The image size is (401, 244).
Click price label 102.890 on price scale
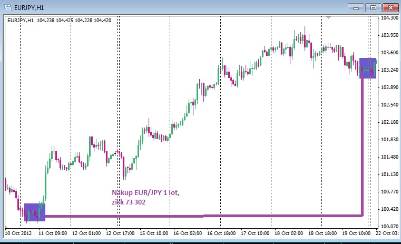coord(389,87)
